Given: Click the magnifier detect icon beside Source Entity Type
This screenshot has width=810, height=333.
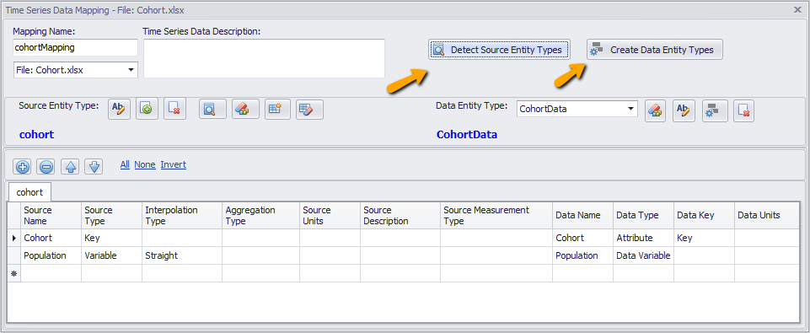Looking at the screenshot, I should coord(213,109).
